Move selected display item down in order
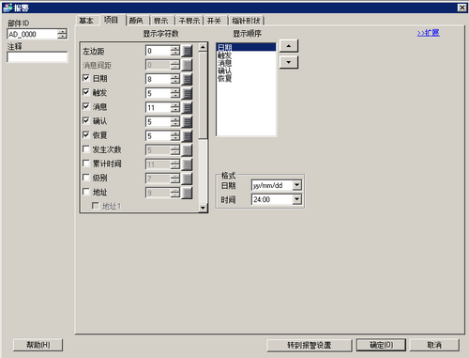The height and width of the screenshot is (358, 469). coord(289,62)
